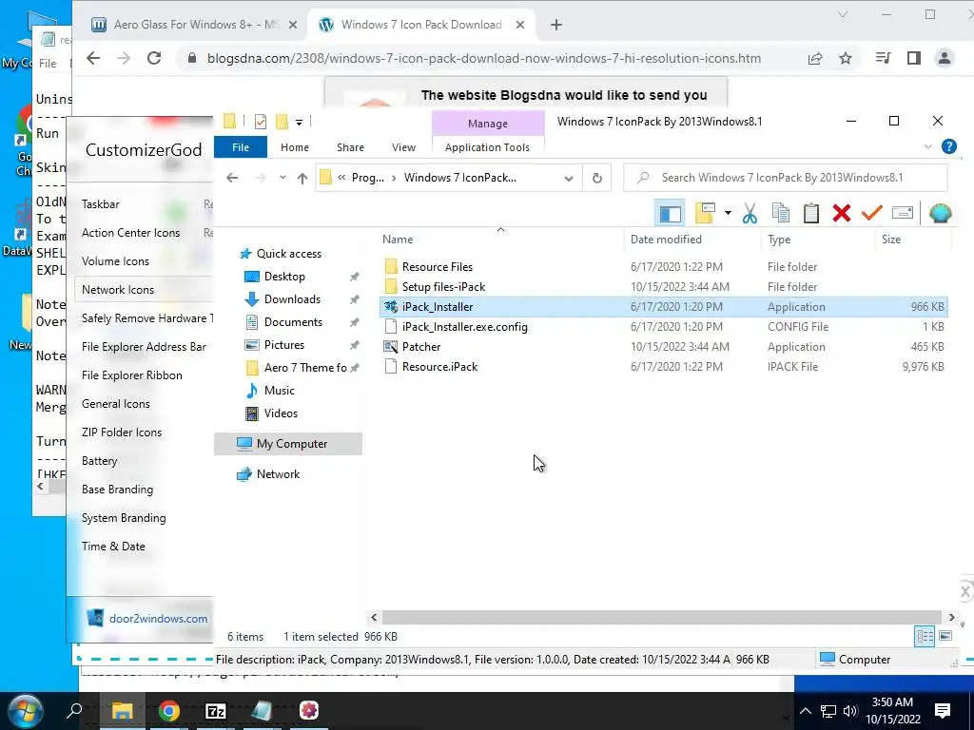This screenshot has height=730, width=974.
Task: Open Music in navigation pane
Action: pyautogui.click(x=279, y=391)
